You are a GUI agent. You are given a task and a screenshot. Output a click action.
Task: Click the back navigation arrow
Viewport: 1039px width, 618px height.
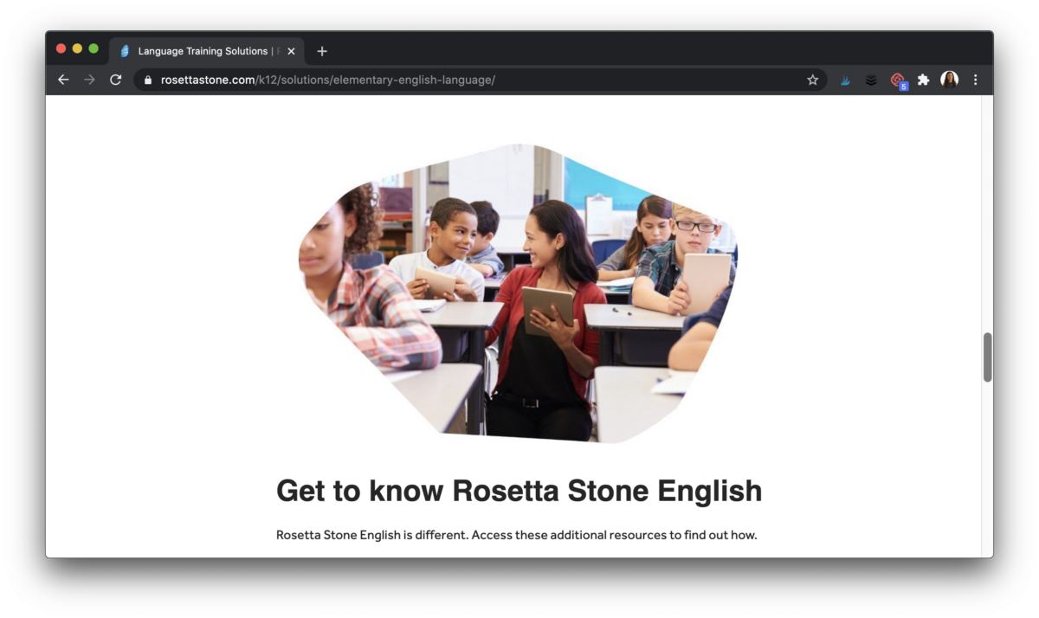pyautogui.click(x=63, y=80)
